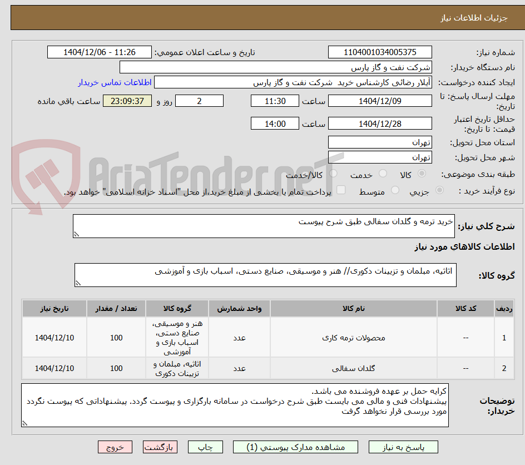Click the نام کالا column header
Viewport: 525px width, 465px height.
354,308
